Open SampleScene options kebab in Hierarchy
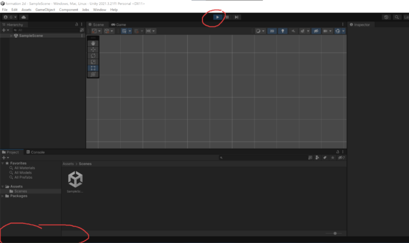This screenshot has height=243, width=409. coord(82,36)
